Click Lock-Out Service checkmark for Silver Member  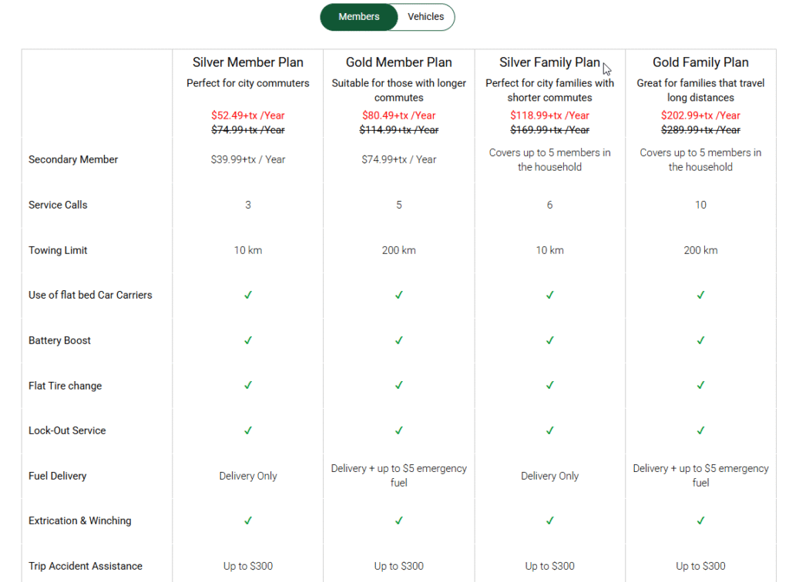point(248,430)
